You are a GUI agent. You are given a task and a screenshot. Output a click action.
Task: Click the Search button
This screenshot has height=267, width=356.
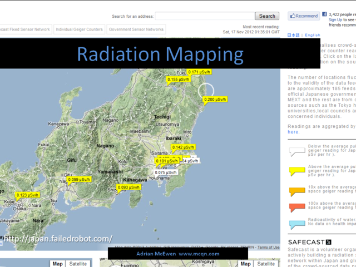click(267, 16)
